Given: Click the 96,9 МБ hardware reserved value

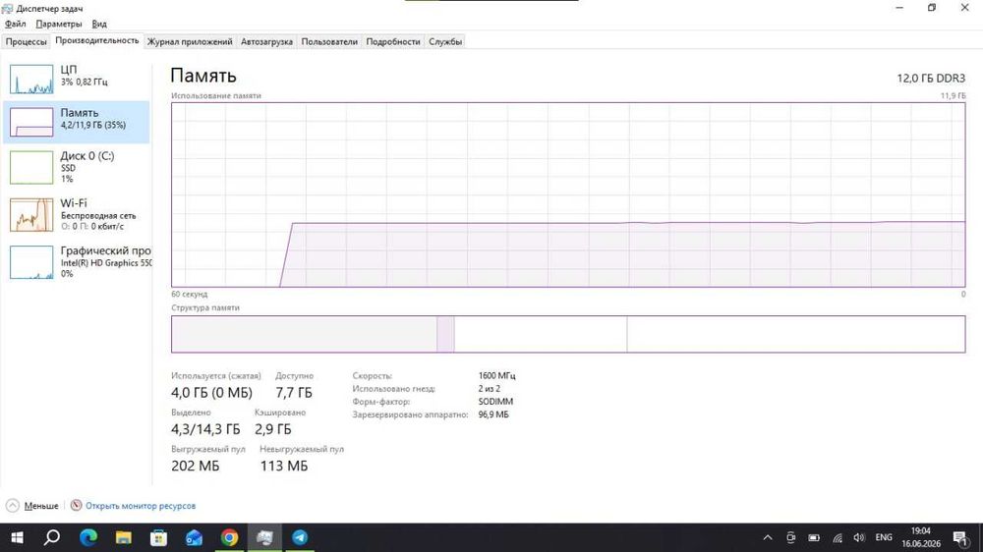Looking at the screenshot, I should 493,414.
